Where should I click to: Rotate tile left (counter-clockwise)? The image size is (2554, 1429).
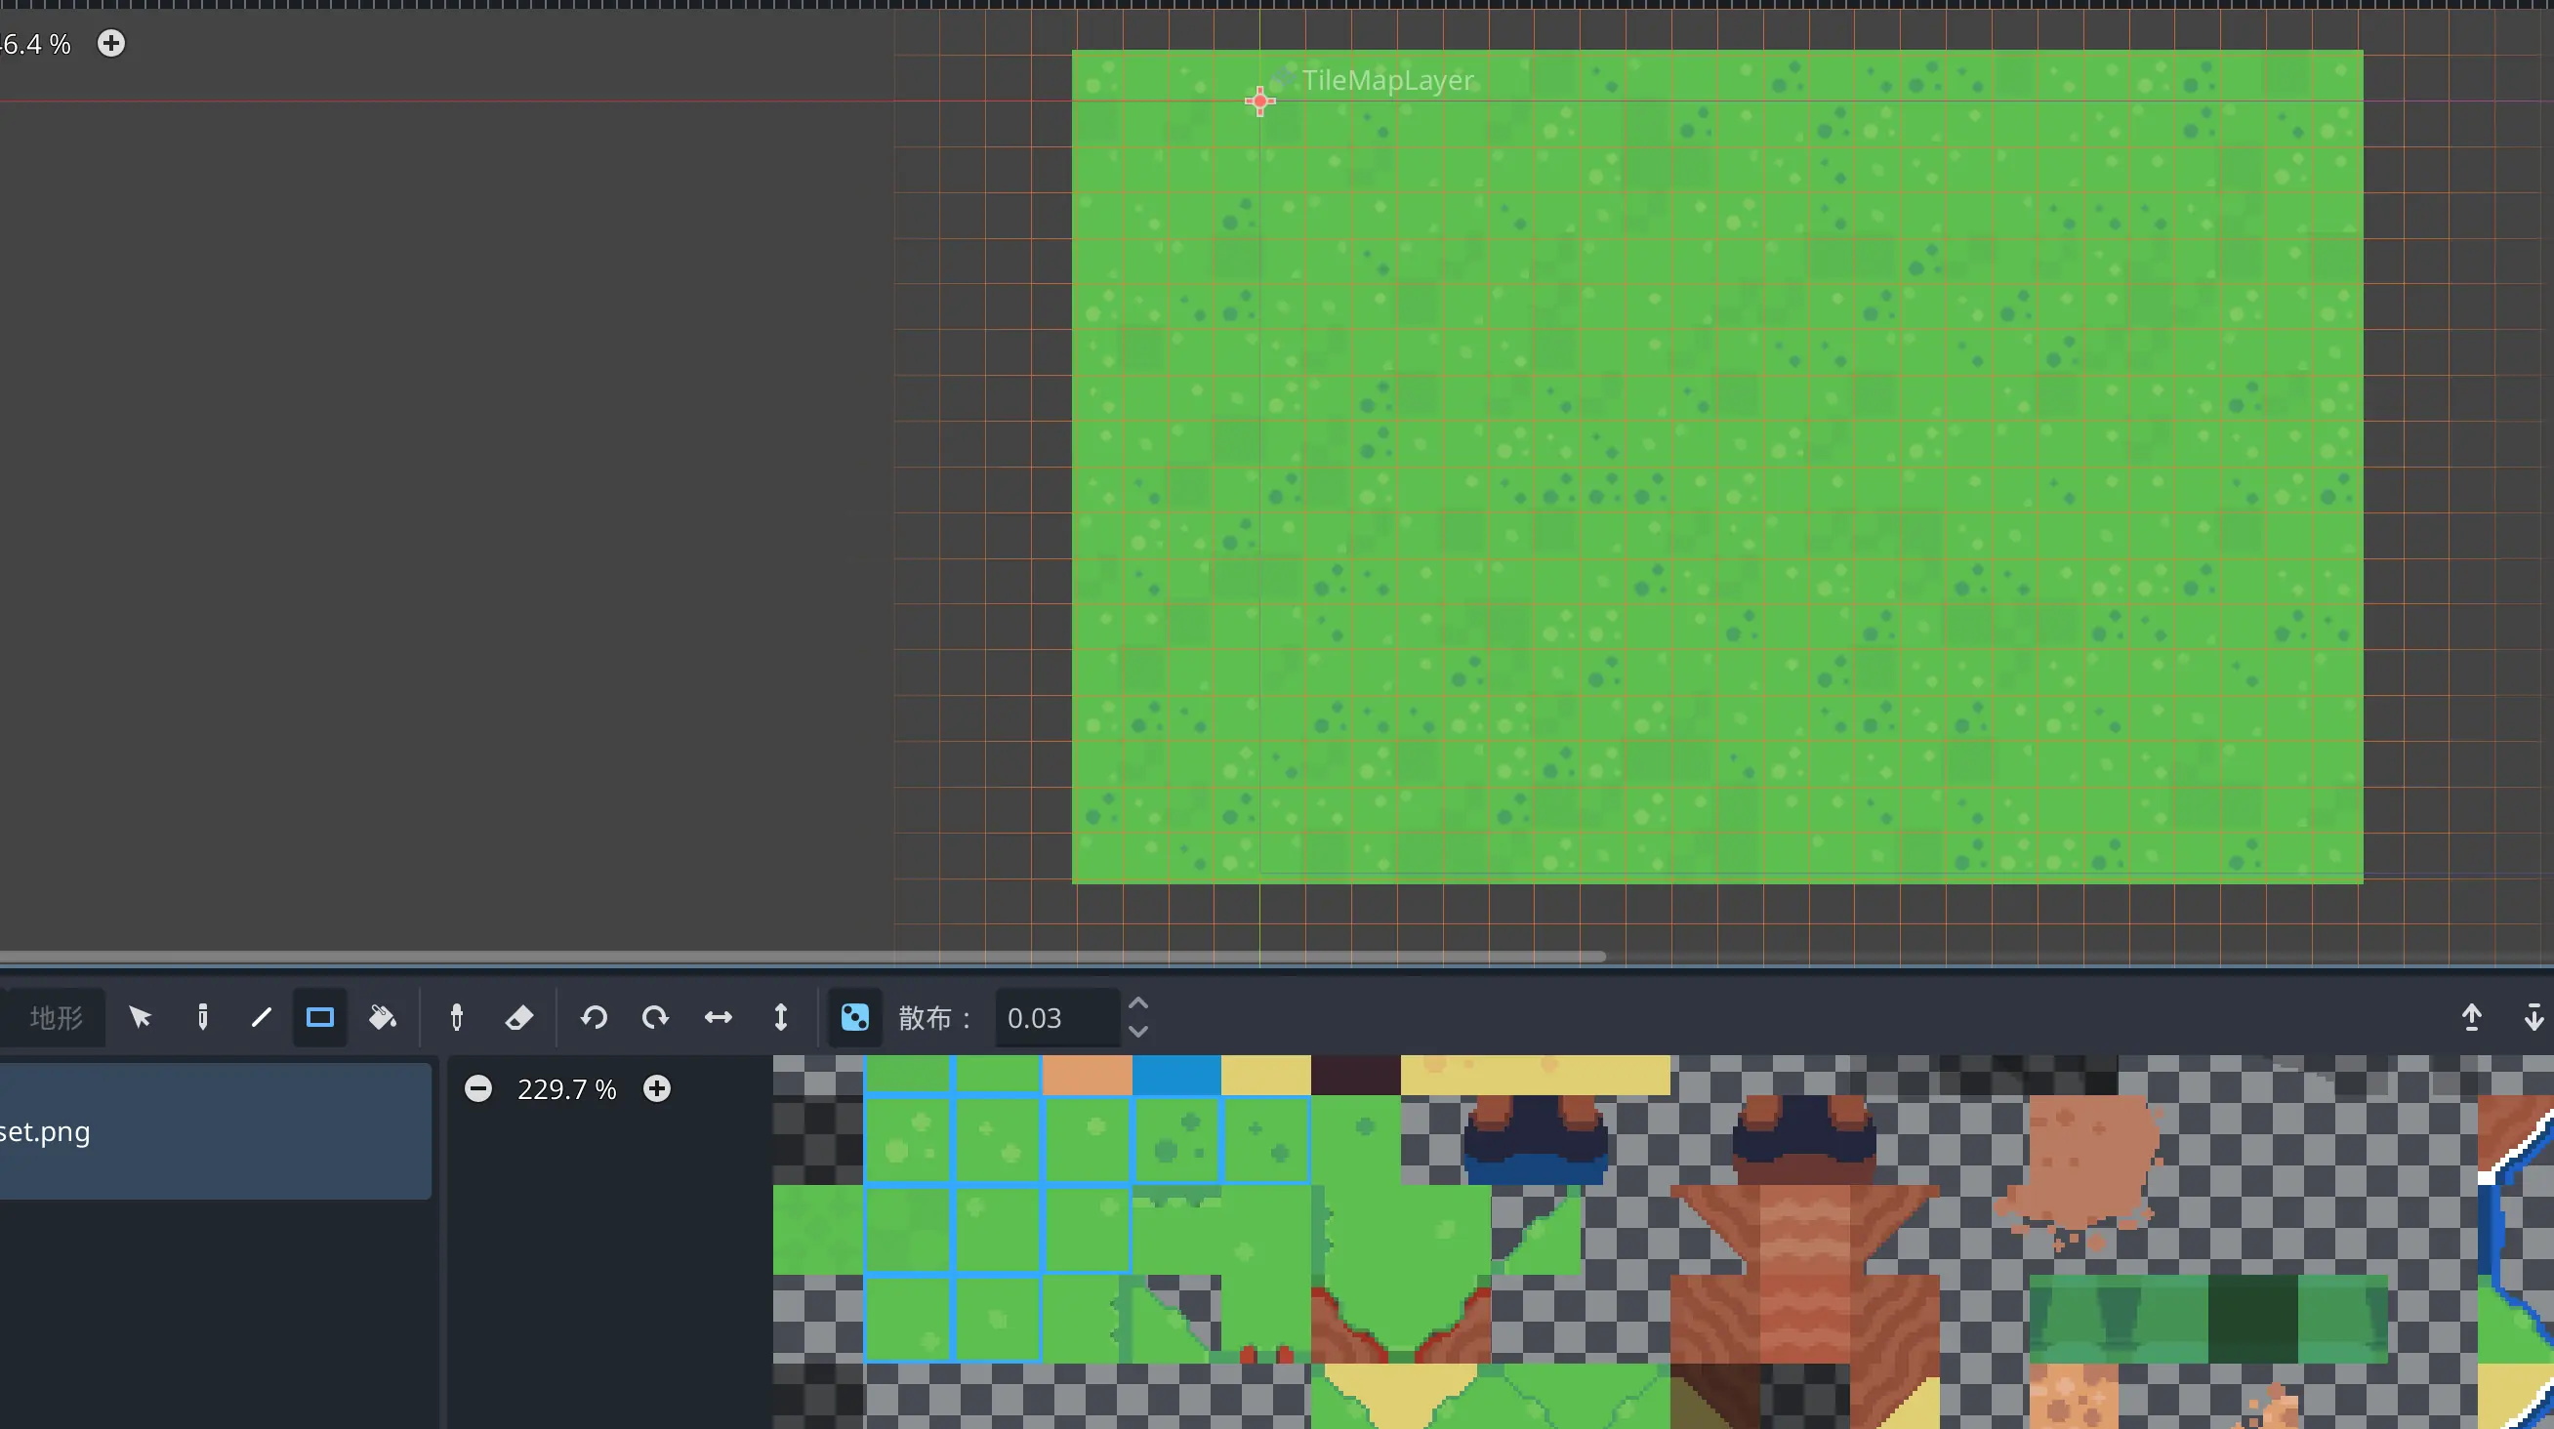point(594,1017)
